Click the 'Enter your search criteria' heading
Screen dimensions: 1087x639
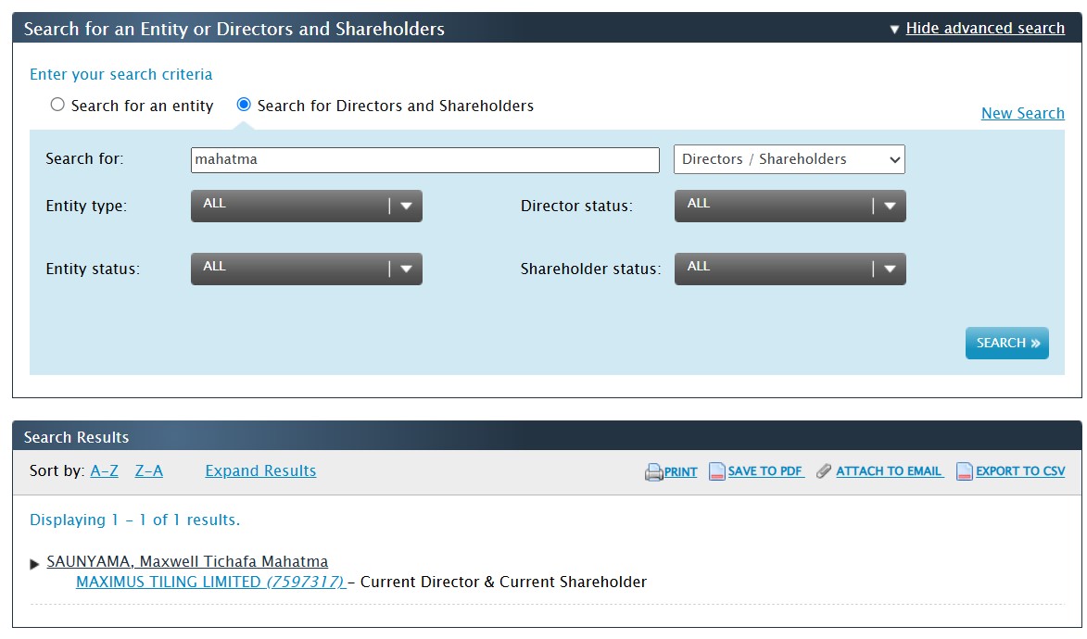coord(121,74)
